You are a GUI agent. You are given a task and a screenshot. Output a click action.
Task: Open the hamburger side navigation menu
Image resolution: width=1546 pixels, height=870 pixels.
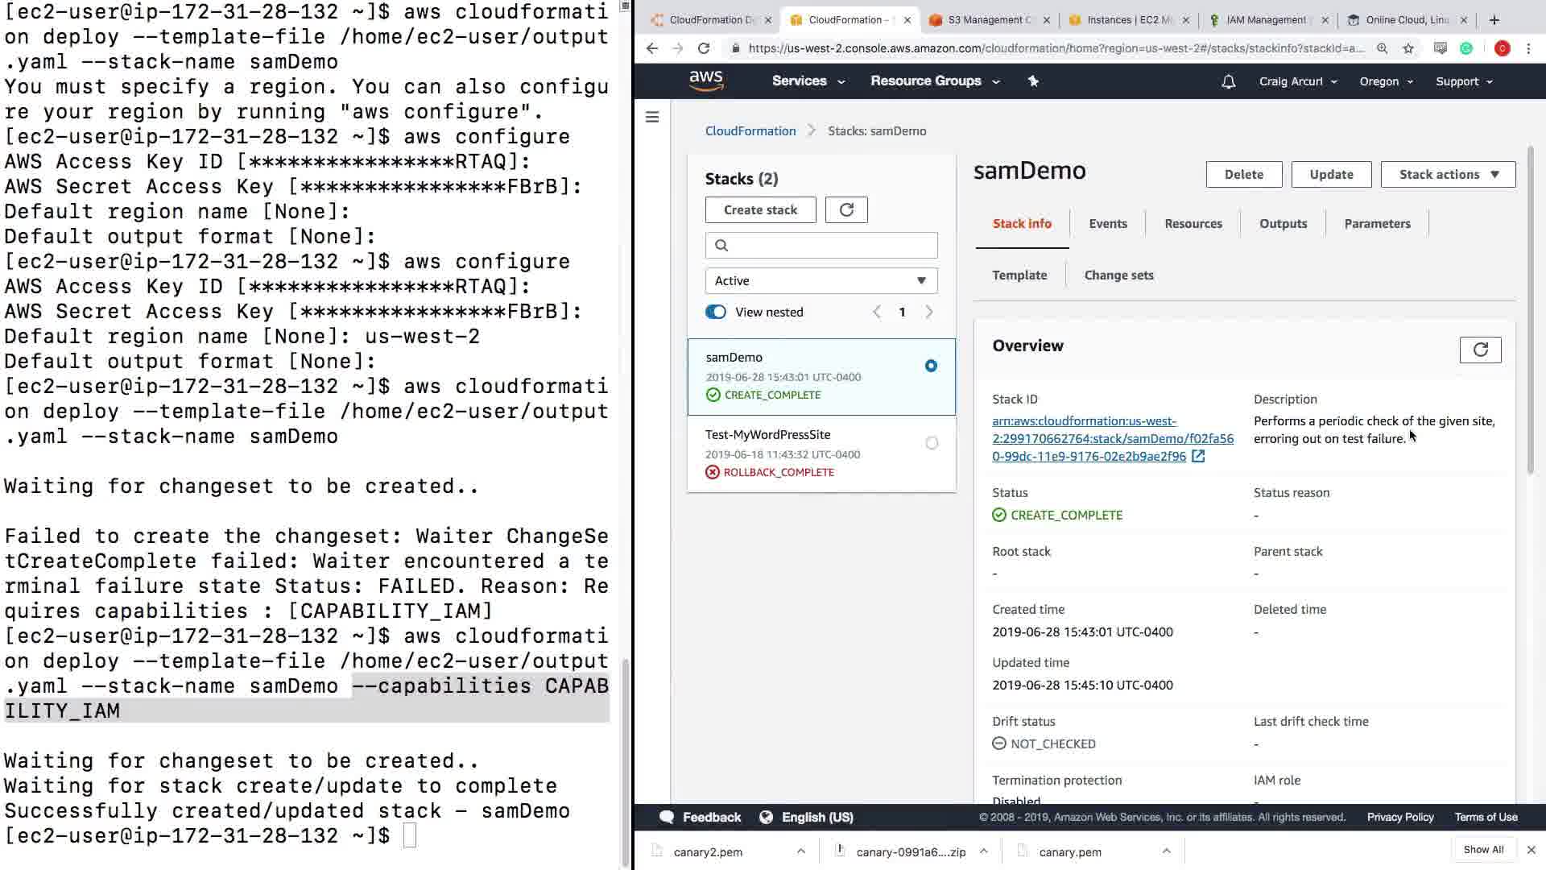click(x=652, y=118)
